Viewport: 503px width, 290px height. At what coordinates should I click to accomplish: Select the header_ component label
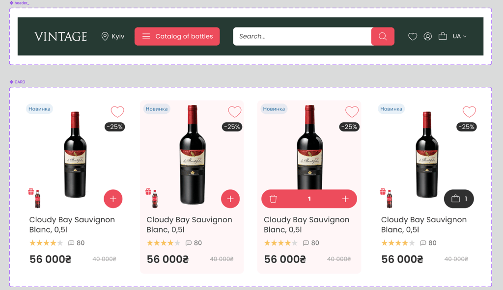point(20,3)
